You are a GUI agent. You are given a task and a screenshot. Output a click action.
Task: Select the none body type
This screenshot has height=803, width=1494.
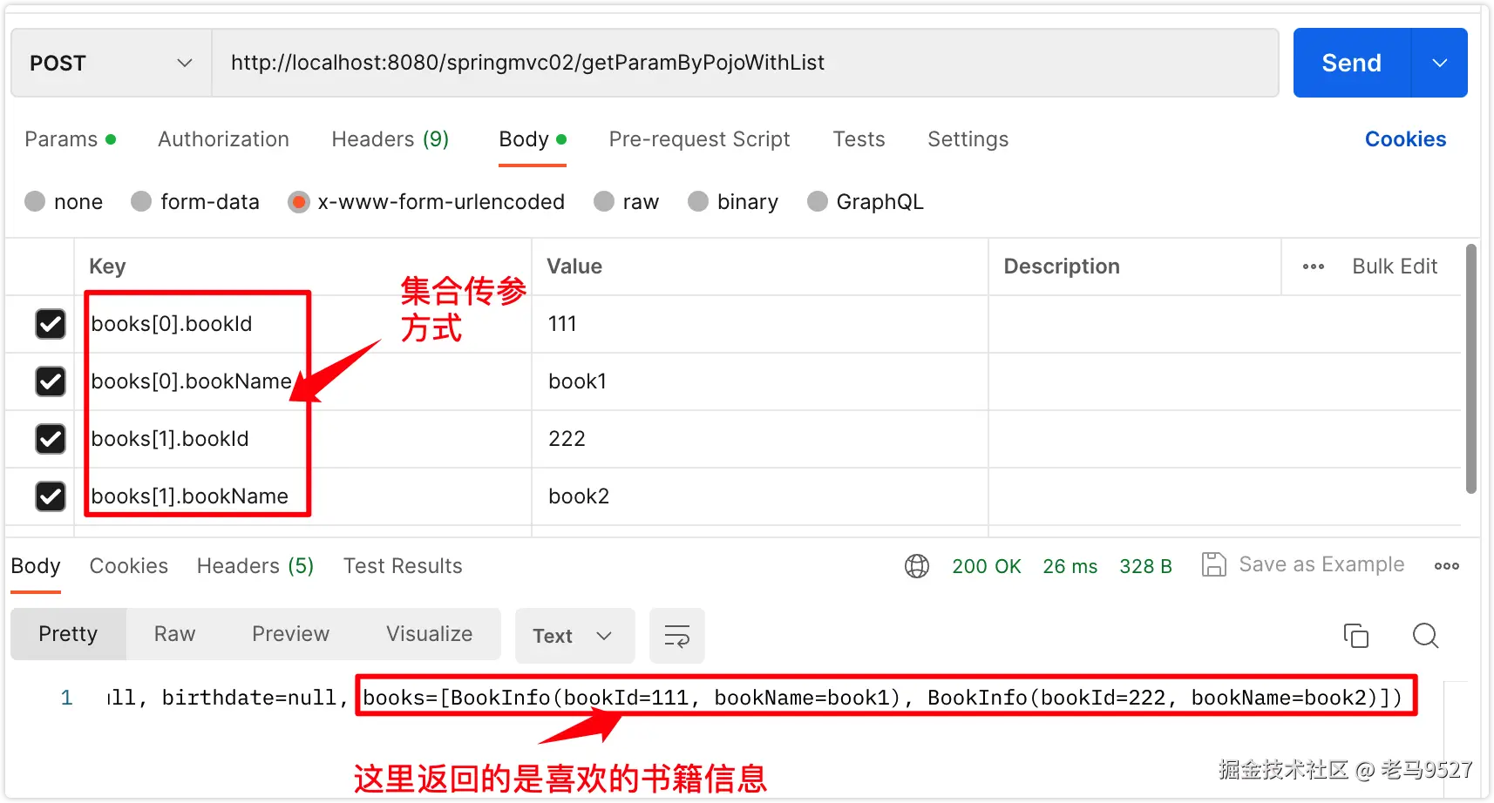coord(35,202)
